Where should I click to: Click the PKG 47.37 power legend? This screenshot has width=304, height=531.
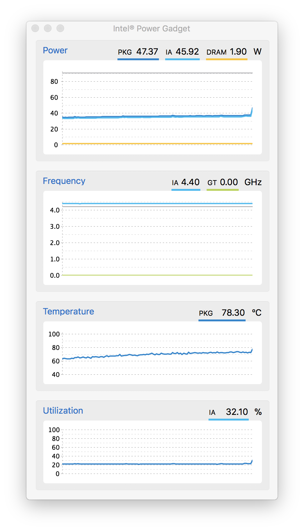138,52
